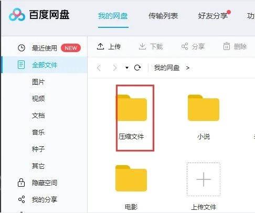Click the dashed plus upload tile

pos(204,179)
